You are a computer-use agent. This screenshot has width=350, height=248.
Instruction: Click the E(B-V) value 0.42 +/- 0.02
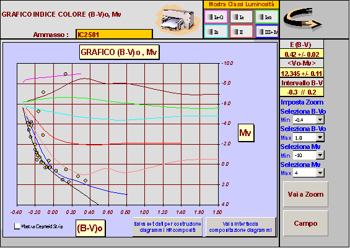tap(301, 54)
